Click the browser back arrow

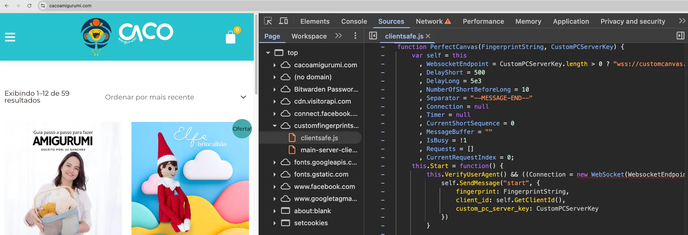coord(7,6)
